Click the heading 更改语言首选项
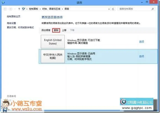Screen dimensions: 160x113 point(52,17)
